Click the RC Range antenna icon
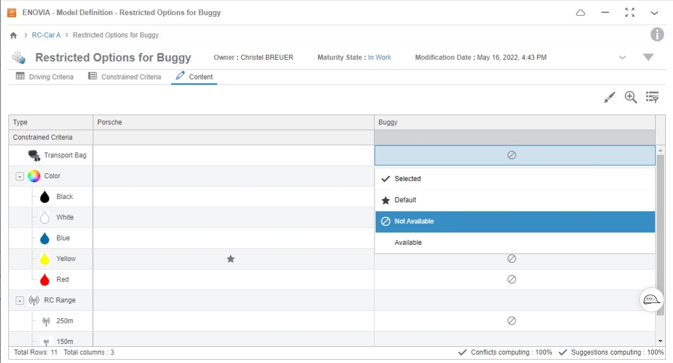Image resolution: width=673 pixels, height=363 pixels. [x=34, y=300]
